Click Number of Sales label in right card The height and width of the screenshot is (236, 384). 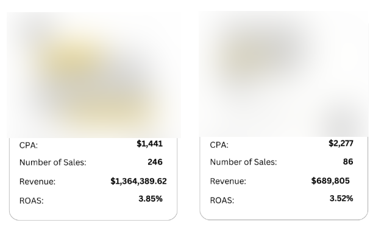pos(243,162)
